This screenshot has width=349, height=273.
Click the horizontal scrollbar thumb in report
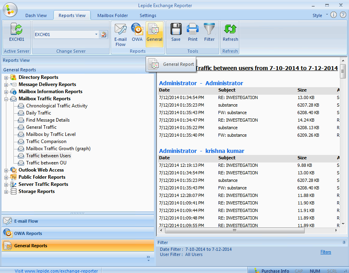pos(235,230)
